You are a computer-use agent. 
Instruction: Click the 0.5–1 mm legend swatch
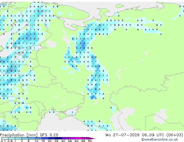point(12,138)
